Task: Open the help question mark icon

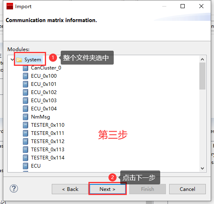Action: (14, 188)
